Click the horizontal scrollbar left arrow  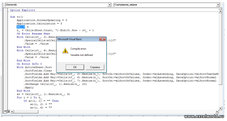(x=12, y=112)
